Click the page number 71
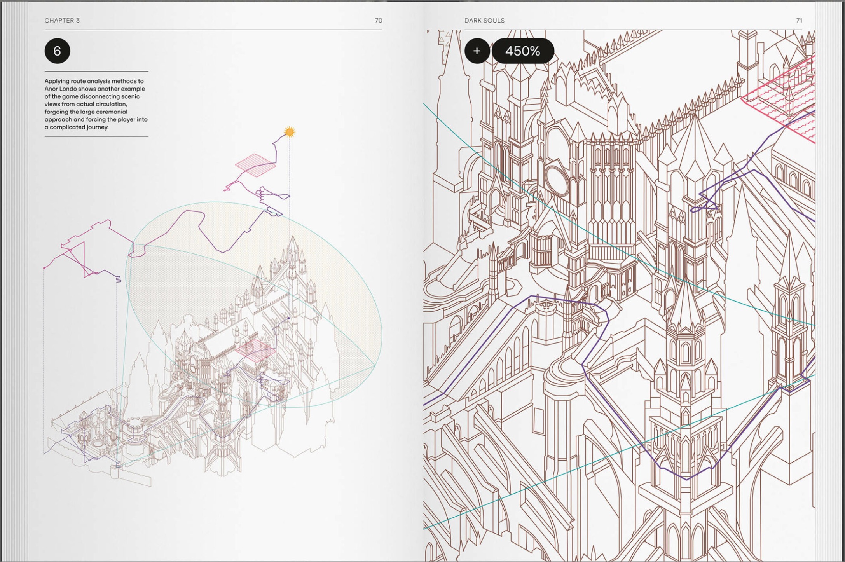This screenshot has width=845, height=562. (799, 21)
